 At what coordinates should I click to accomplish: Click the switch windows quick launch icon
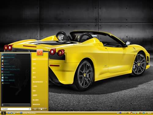[11, 113]
